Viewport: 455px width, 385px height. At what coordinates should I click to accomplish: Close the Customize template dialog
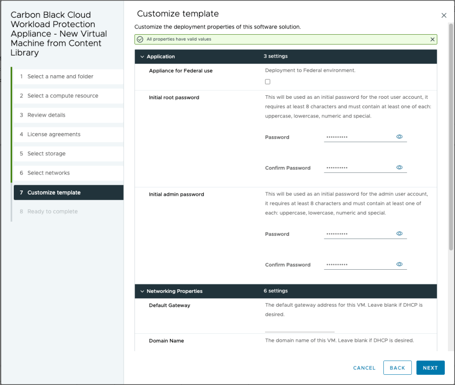[443, 16]
